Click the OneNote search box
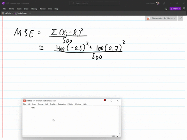This screenshot has width=187, height=140. tap(95, 3)
